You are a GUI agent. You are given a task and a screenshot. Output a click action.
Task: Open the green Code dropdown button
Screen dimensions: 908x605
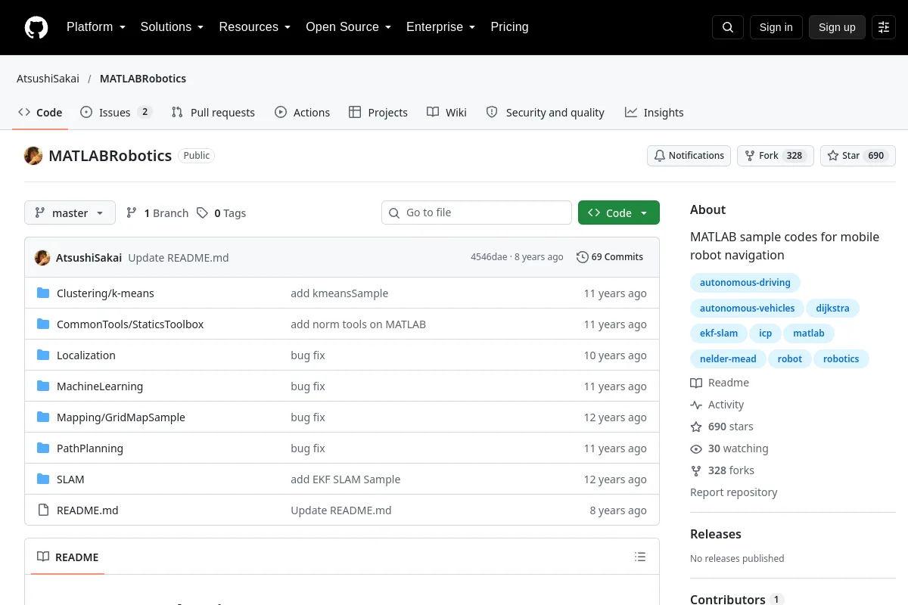pos(619,213)
